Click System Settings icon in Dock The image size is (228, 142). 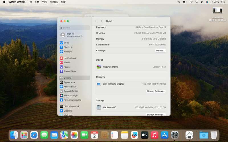[175, 135]
